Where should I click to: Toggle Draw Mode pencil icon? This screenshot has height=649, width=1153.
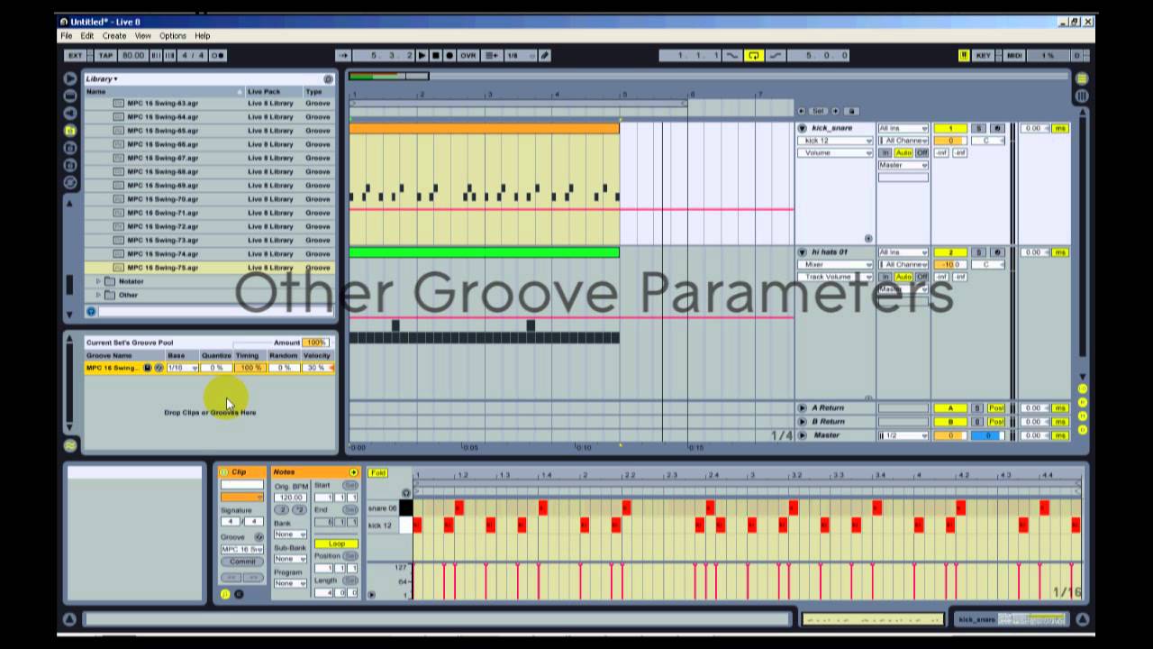[544, 56]
